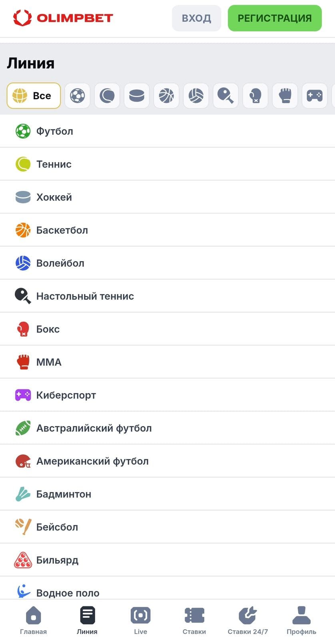Go to Главная tab

(34, 620)
